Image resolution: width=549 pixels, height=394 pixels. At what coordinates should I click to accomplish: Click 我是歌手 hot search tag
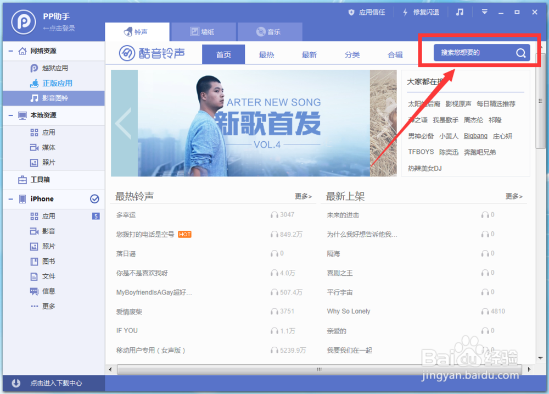tap(445, 120)
